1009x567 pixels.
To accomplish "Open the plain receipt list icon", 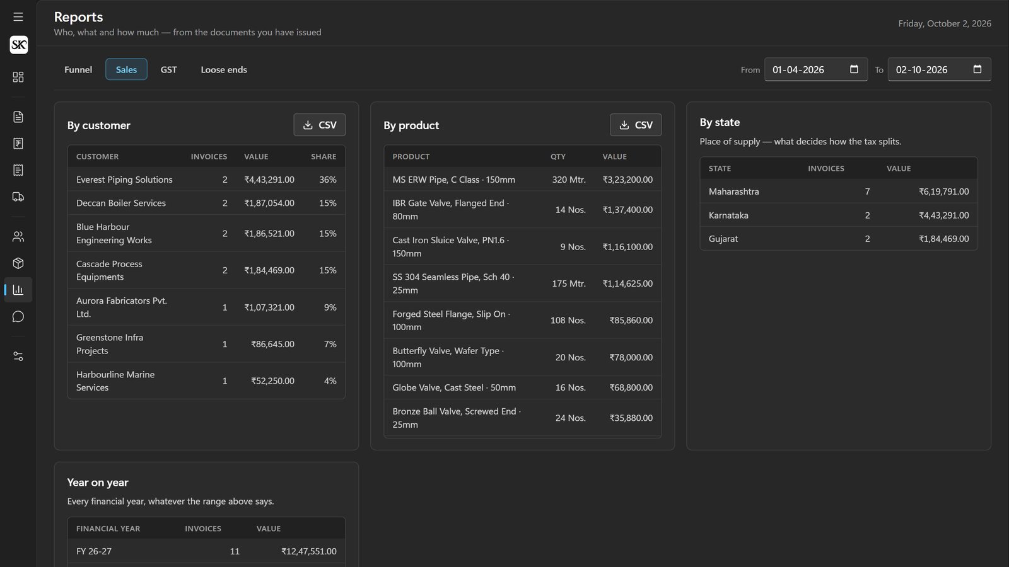I will click(x=18, y=170).
